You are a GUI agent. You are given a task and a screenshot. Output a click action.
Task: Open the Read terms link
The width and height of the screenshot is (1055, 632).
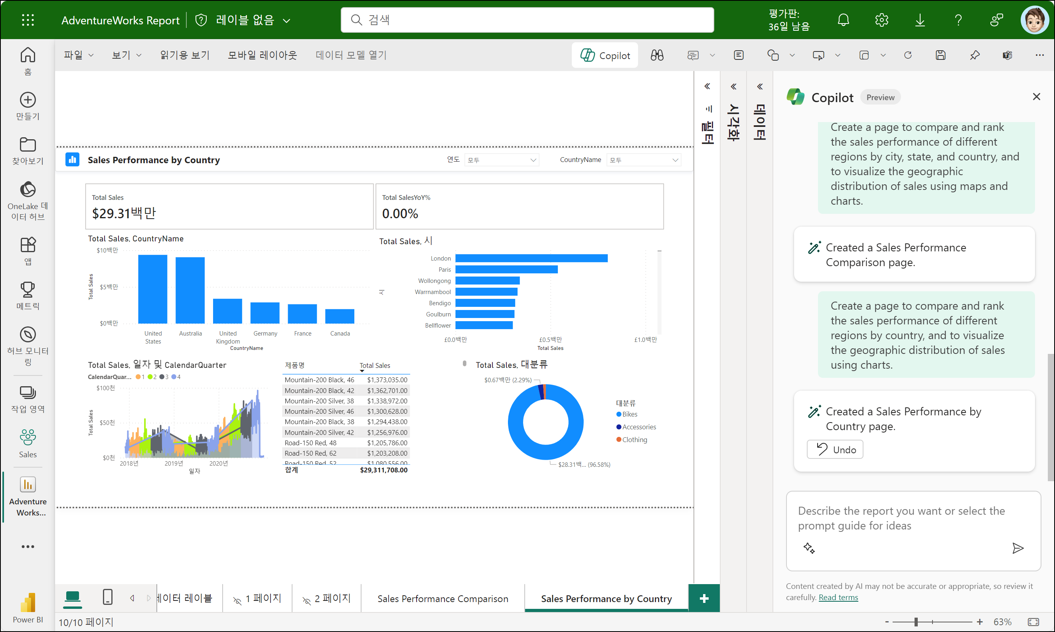[838, 598]
